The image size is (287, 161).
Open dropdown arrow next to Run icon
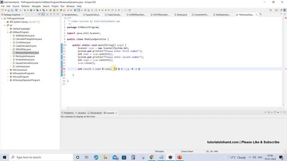(34, 10)
